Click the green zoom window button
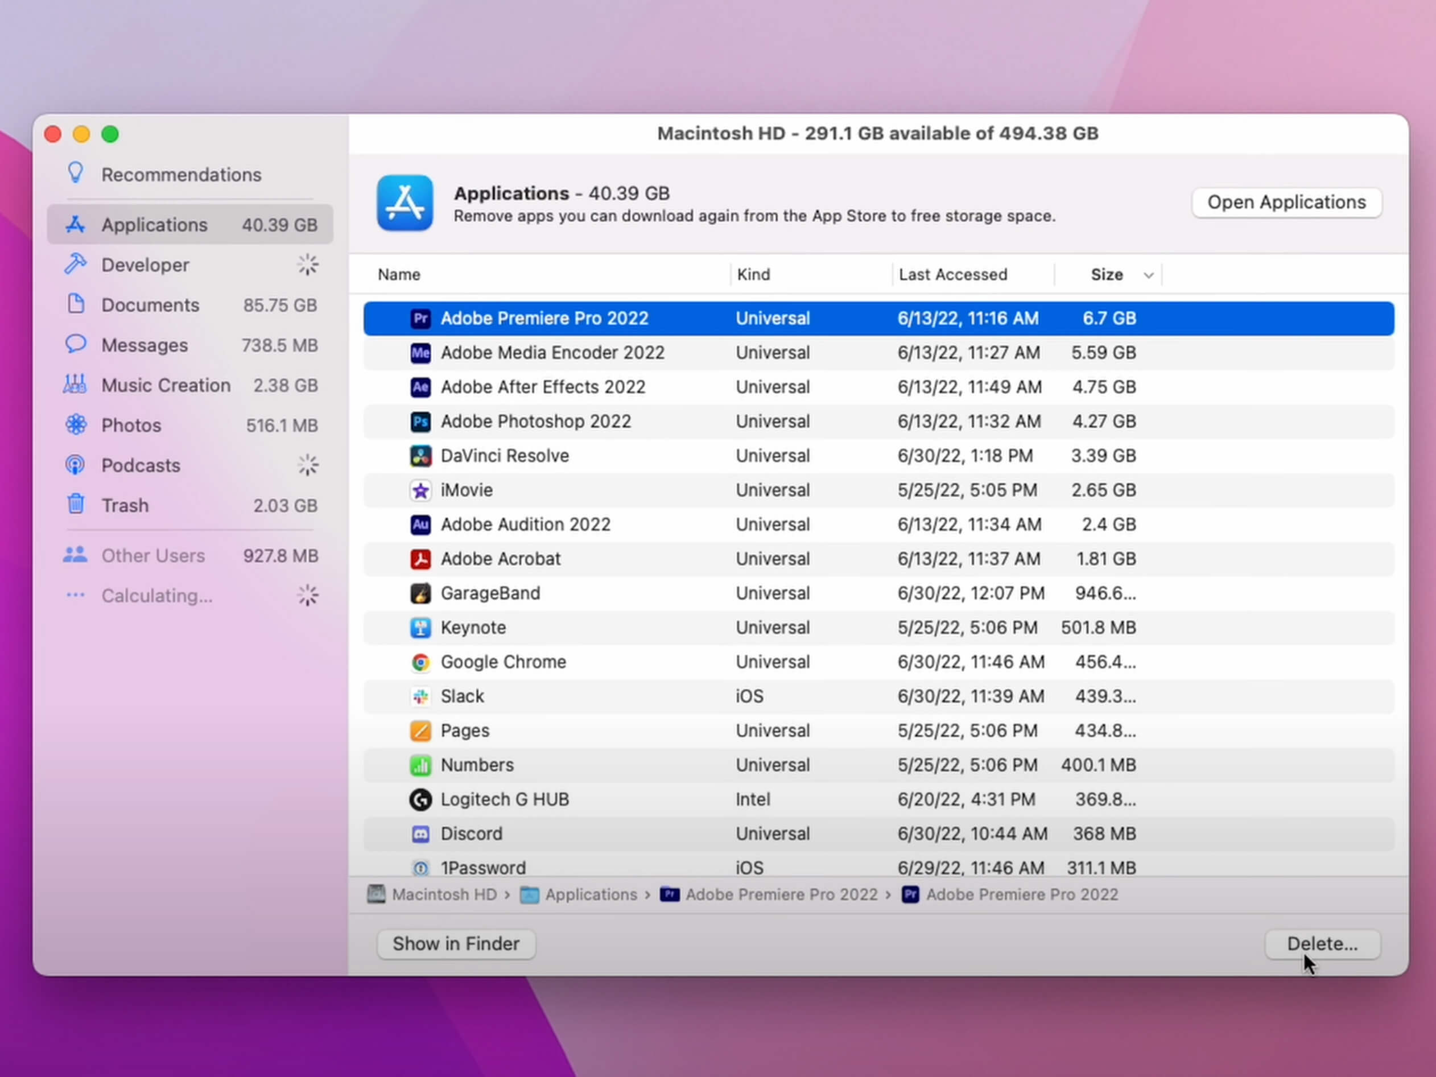 pyautogui.click(x=110, y=134)
